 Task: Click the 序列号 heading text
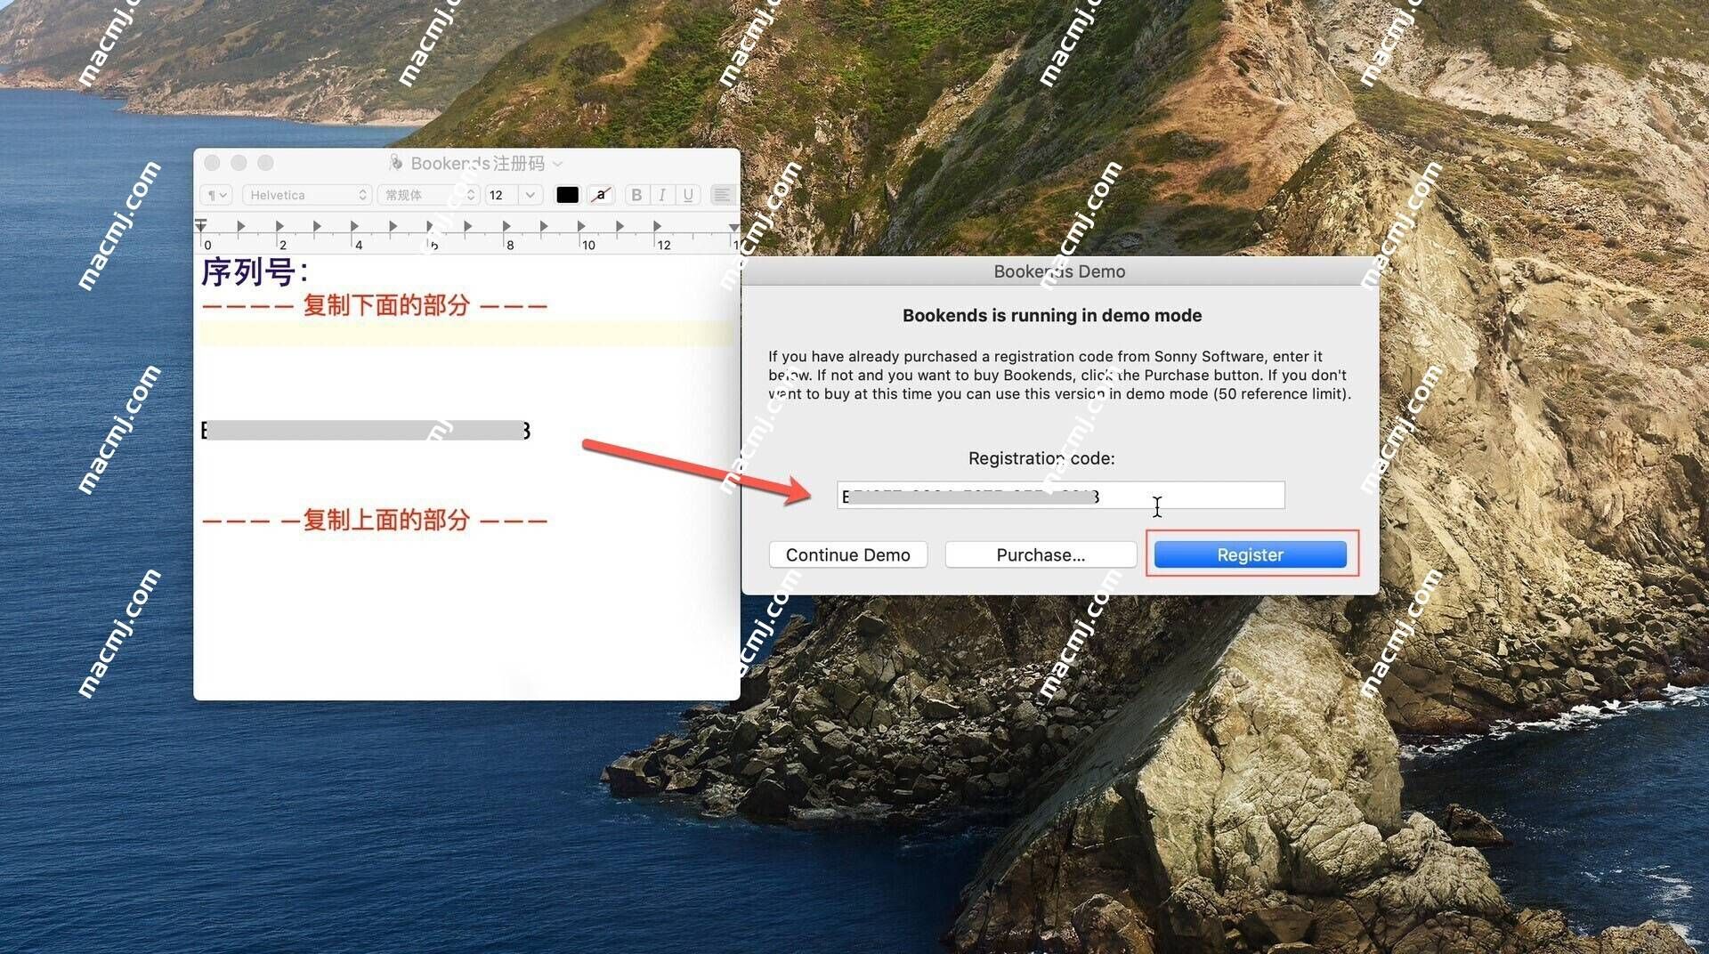point(255,272)
